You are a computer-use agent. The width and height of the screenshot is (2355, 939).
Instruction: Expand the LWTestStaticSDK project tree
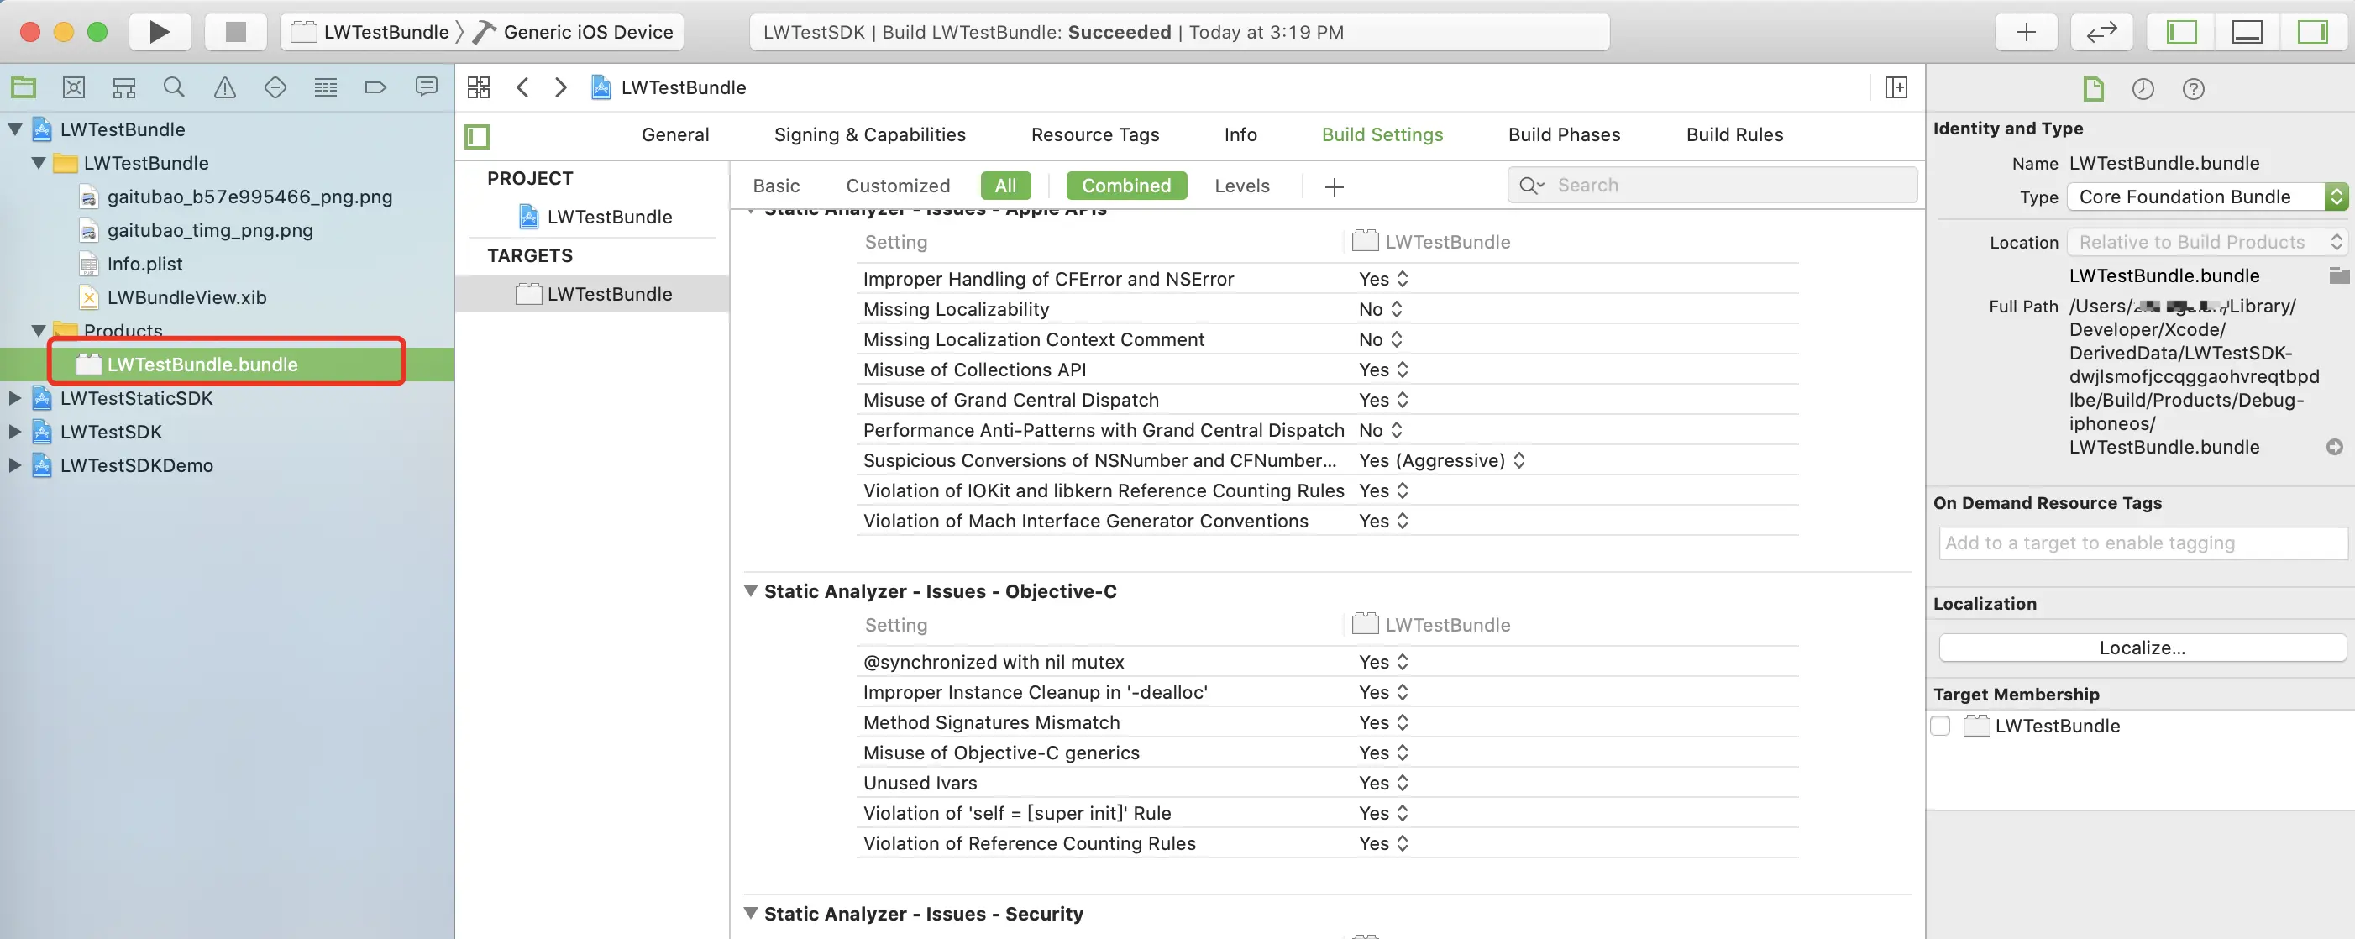[14, 398]
